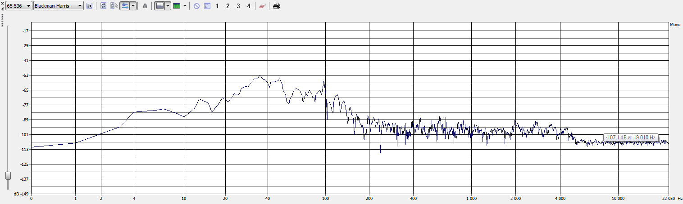This screenshot has height=204, width=683.
Task: Click the Mono channel label
Action: click(675, 24)
